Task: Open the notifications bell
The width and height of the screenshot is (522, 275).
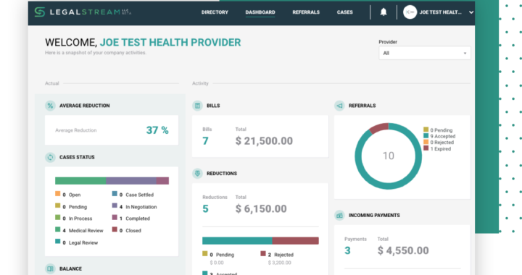Action: point(384,12)
